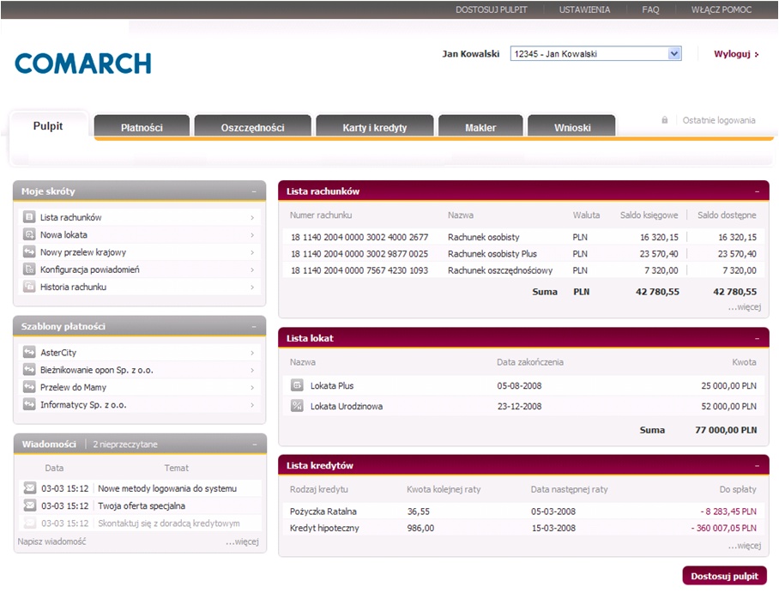Click DOSTOSUJ PULPIT in the top bar
Screen dimensions: 779x593
pos(492,9)
